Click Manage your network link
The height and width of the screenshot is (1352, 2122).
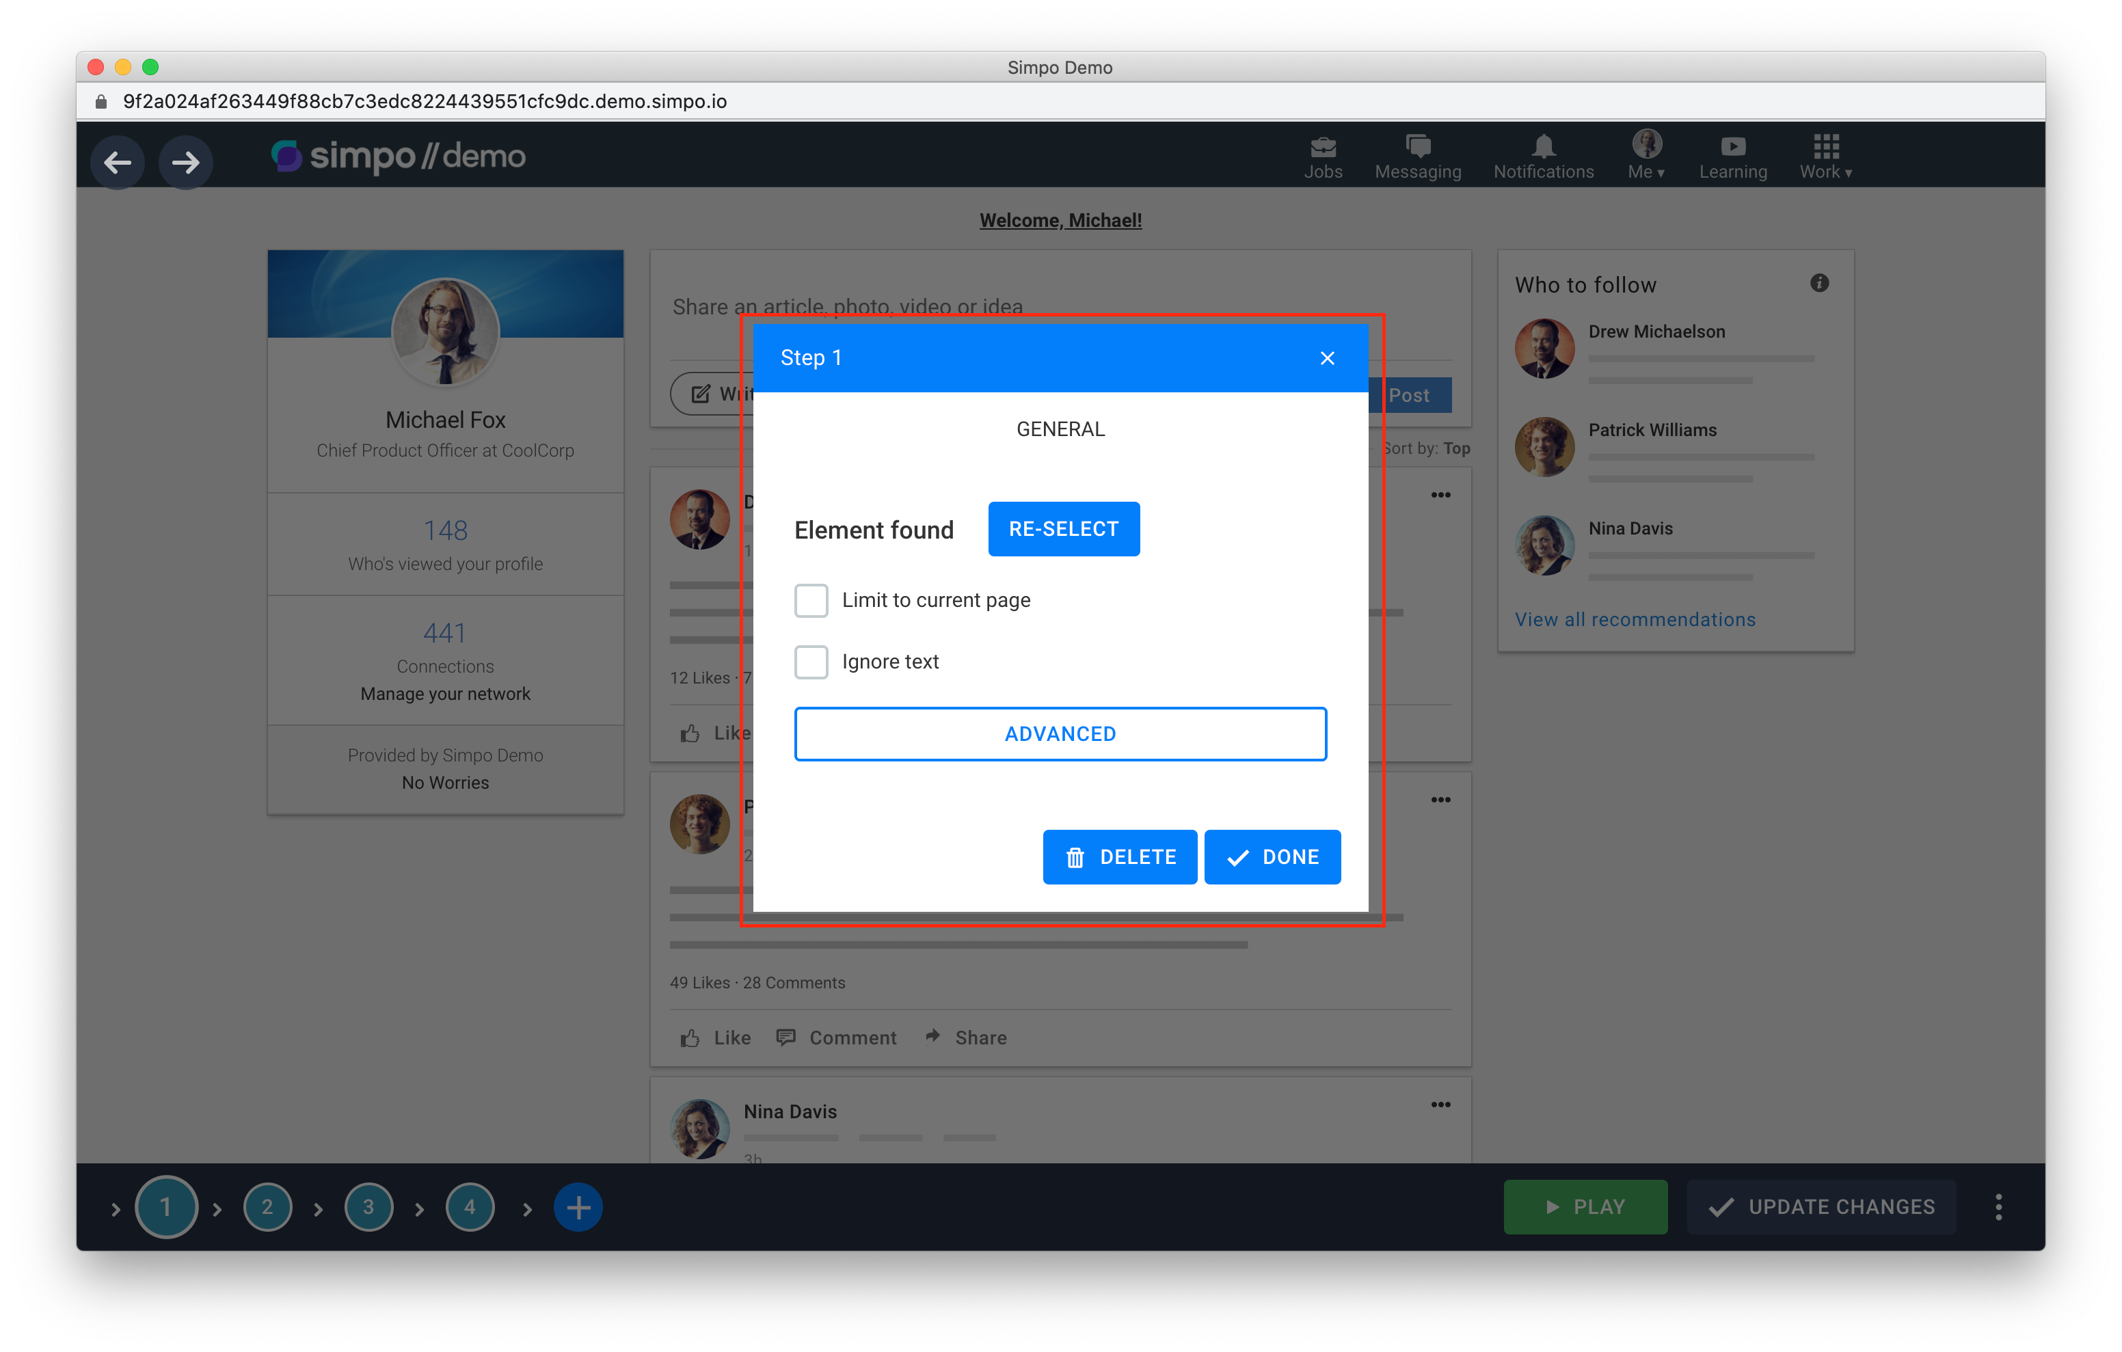pos(445,694)
